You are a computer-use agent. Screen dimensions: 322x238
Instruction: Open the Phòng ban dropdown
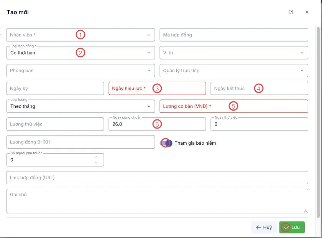point(81,71)
